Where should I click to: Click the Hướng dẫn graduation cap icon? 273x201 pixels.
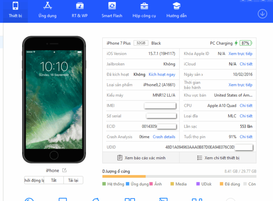tap(176, 6)
